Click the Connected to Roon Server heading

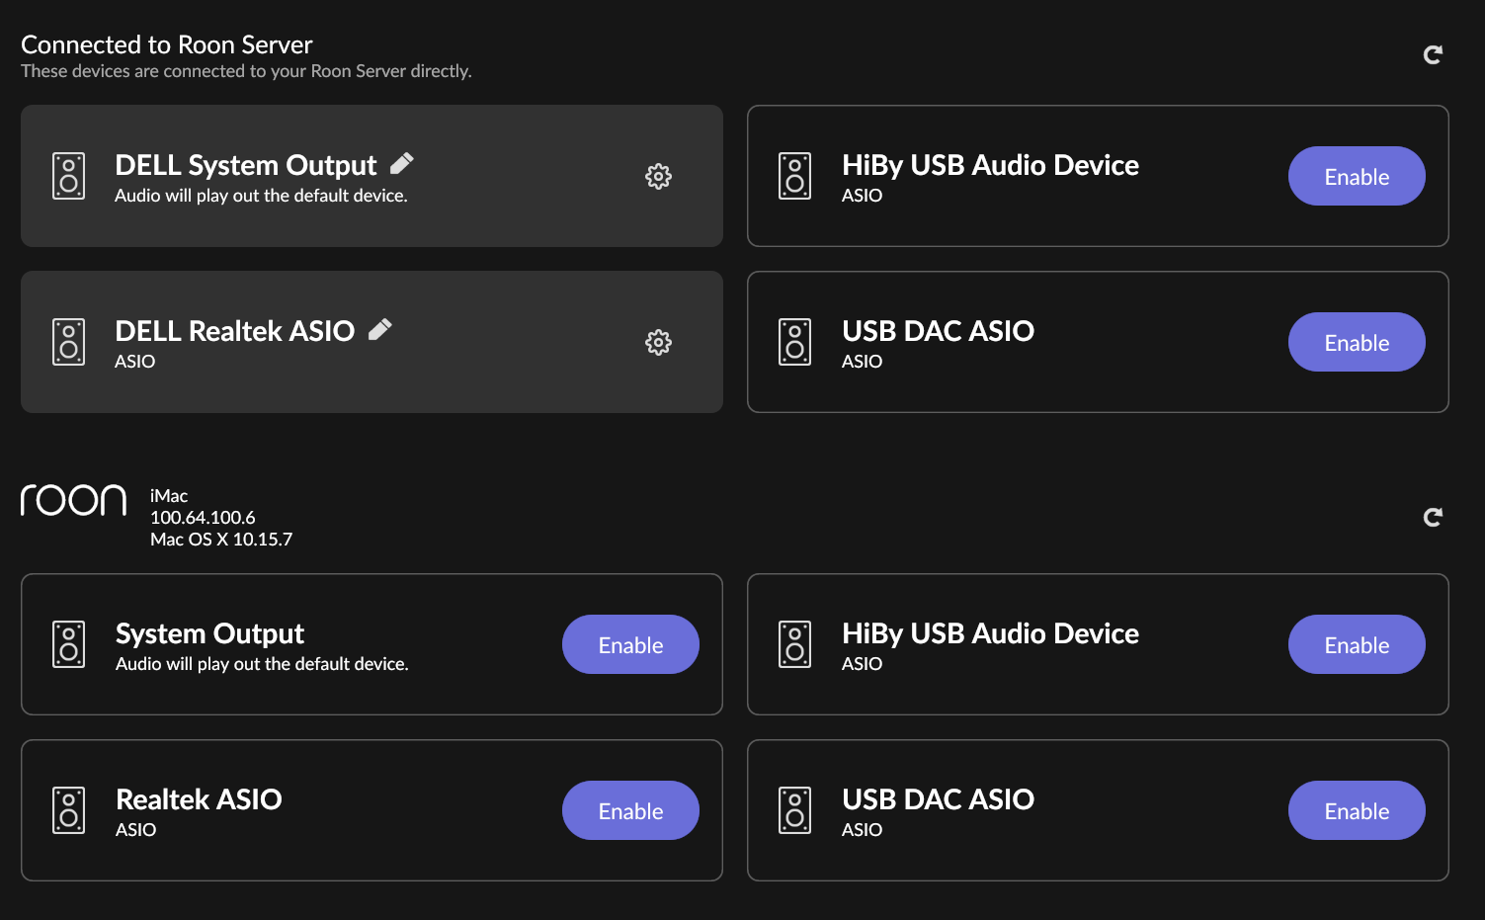(167, 44)
